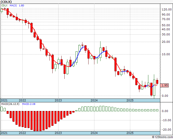Click 2021 on the MACD panel timeline
The image size is (173, 139).
4,133
